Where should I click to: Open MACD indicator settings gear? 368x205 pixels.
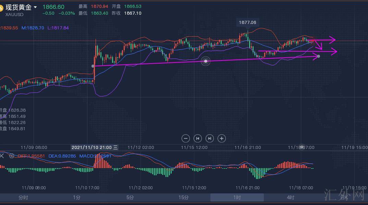pos(12,156)
